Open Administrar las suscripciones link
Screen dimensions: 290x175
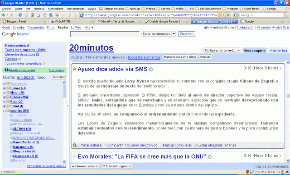click(46, 166)
